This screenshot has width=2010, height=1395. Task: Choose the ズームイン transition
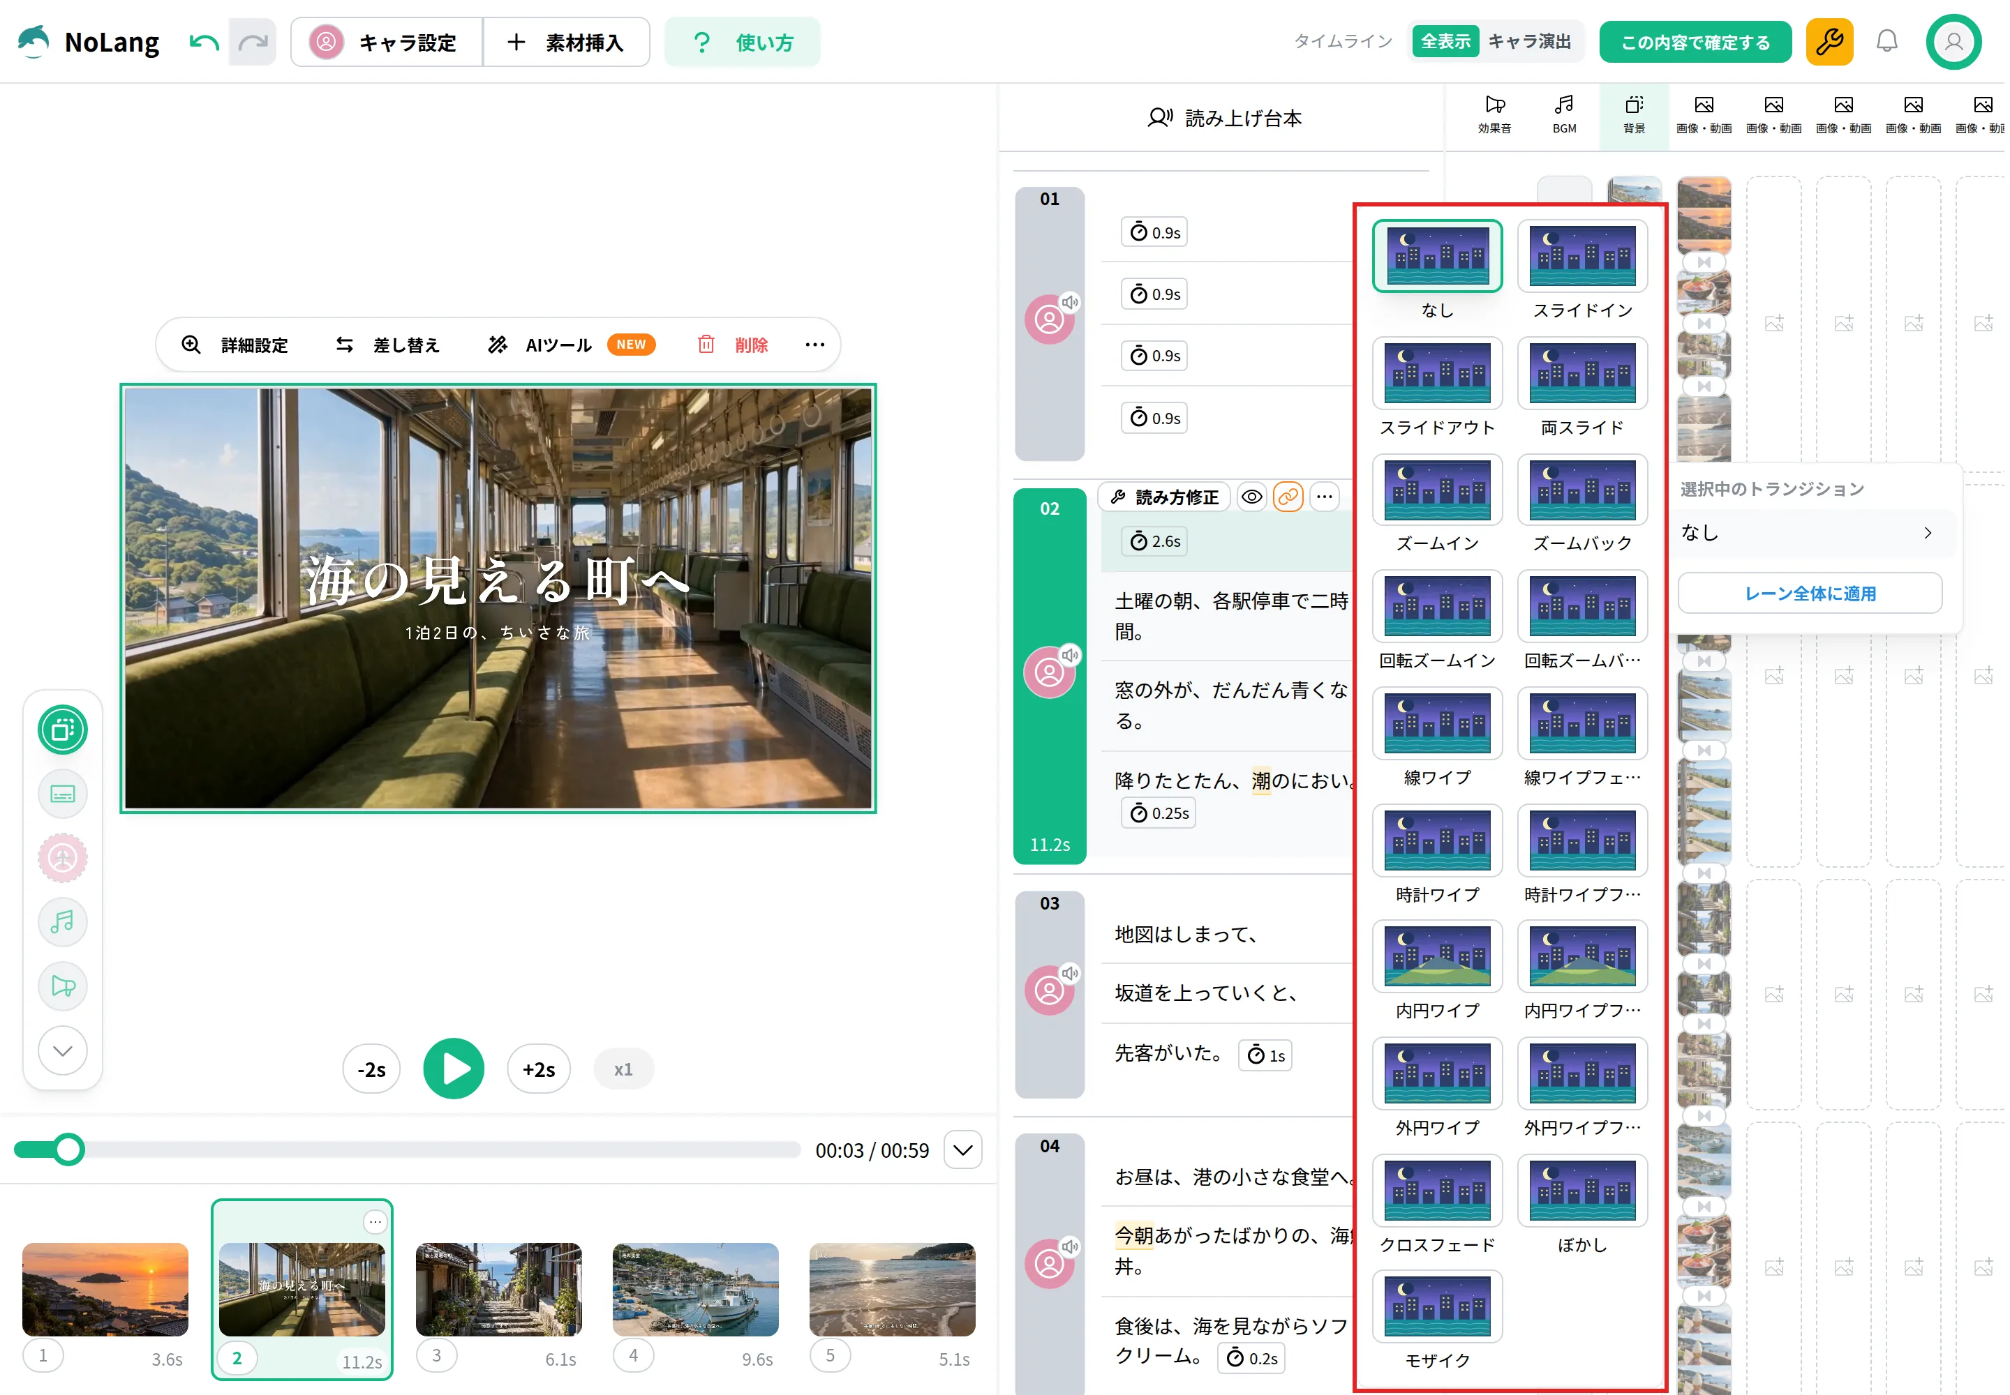[1436, 504]
